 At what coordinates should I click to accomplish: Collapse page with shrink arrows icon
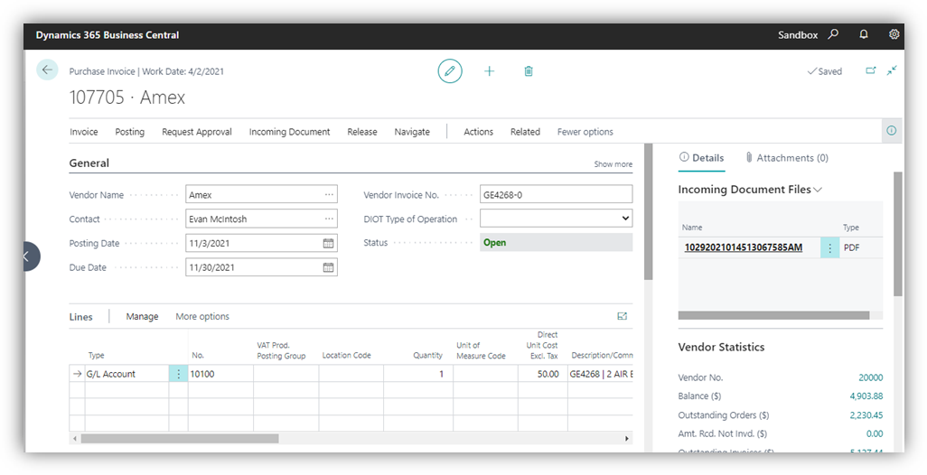(x=892, y=70)
